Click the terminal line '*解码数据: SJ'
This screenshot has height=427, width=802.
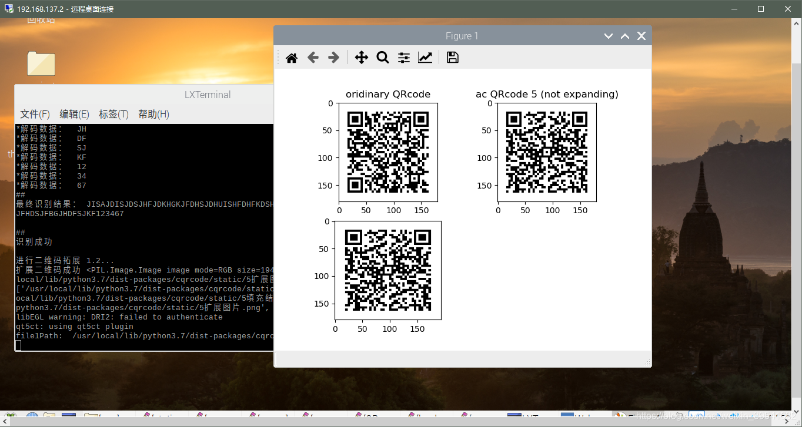51,148
